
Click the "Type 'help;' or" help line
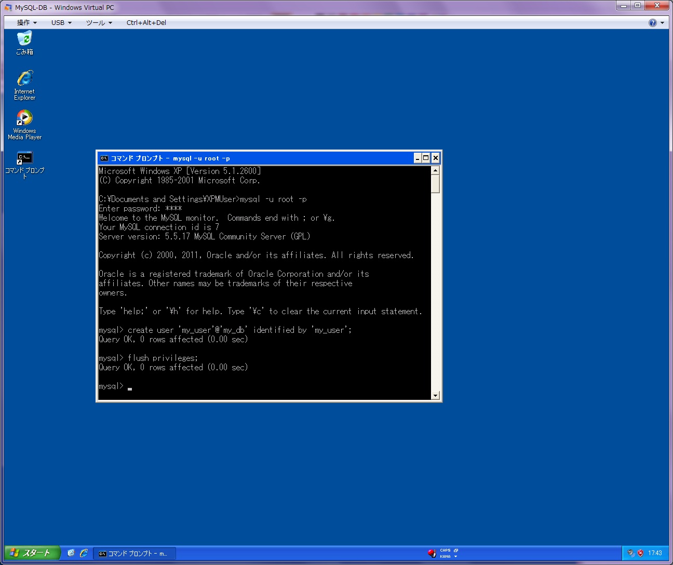(260, 311)
